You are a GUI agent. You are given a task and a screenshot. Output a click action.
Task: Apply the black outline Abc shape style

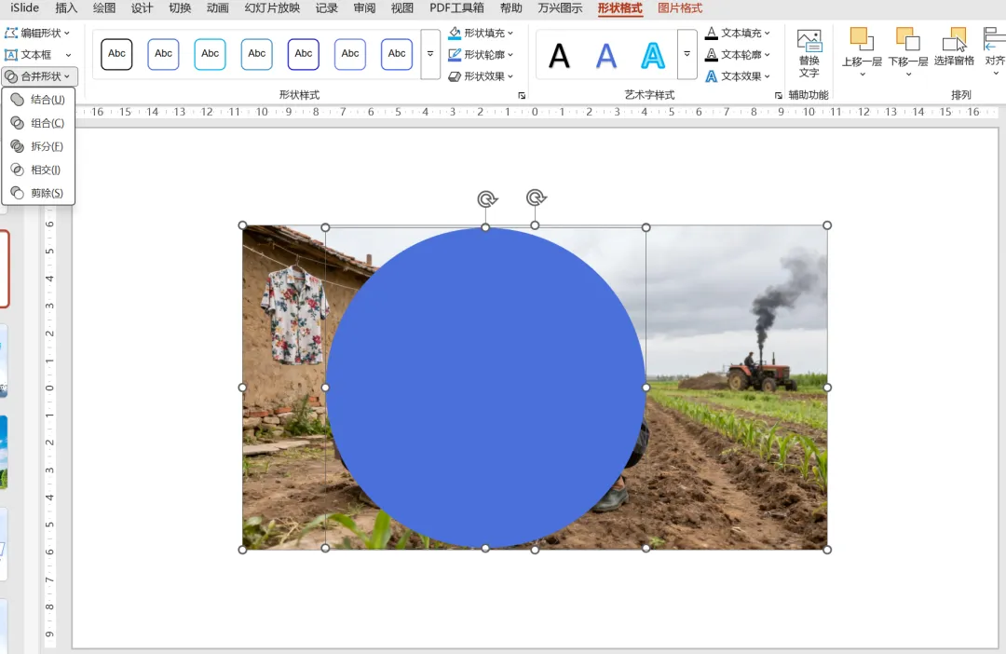[x=116, y=54]
